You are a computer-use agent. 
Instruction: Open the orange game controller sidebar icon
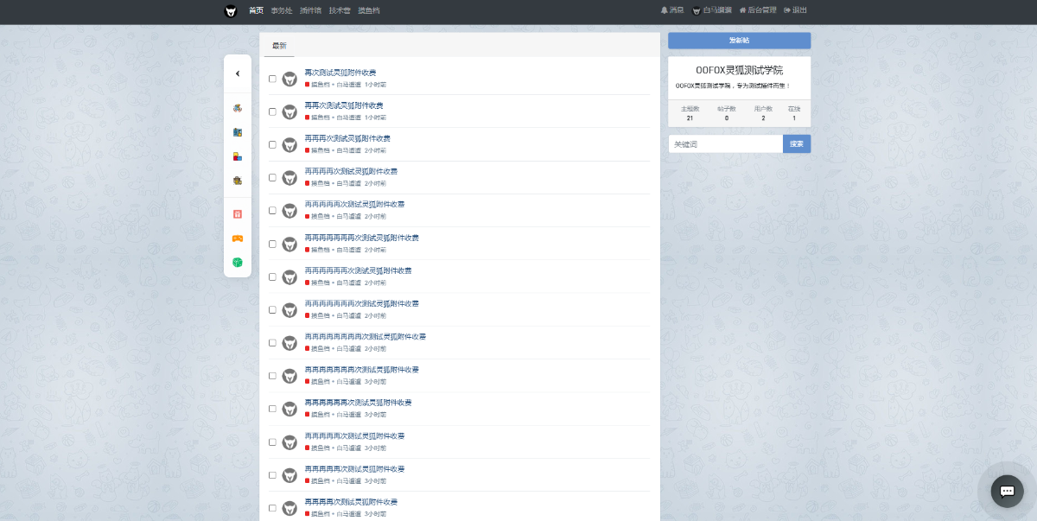[x=238, y=238]
